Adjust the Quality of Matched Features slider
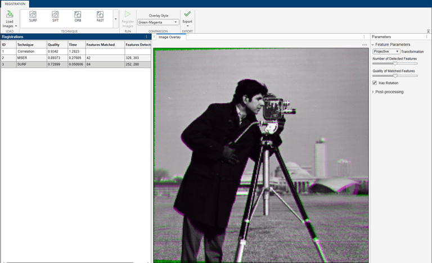 tap(395, 76)
